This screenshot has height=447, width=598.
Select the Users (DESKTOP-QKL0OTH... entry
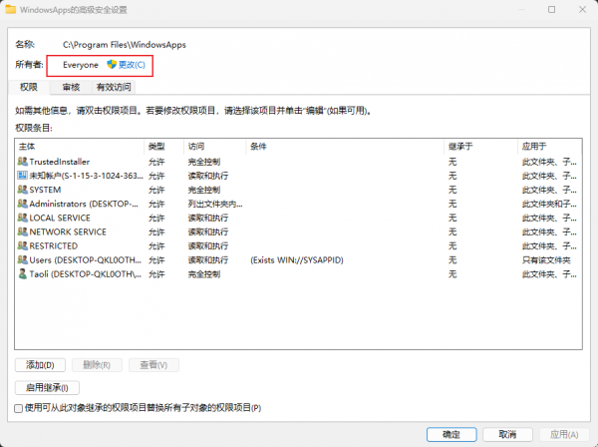[x=298, y=260]
